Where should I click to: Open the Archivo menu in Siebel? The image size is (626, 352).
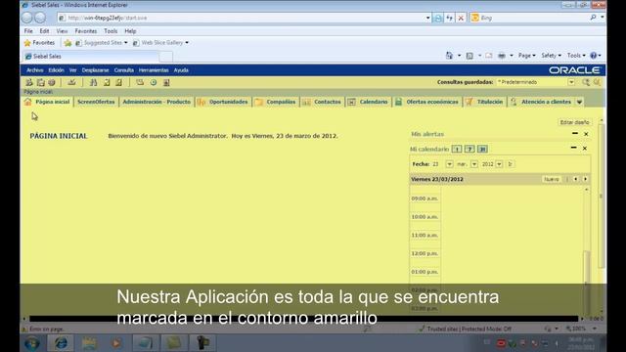(35, 70)
